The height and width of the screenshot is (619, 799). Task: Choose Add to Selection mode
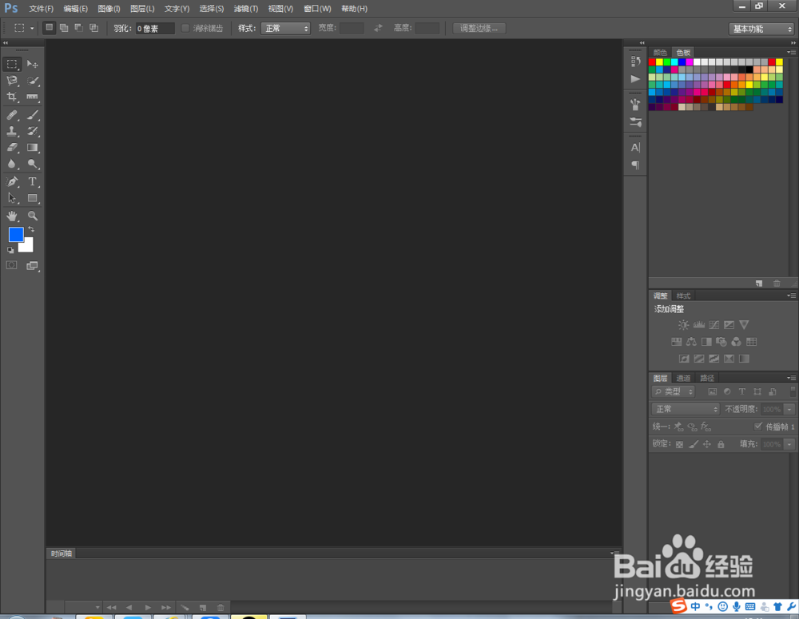64,28
